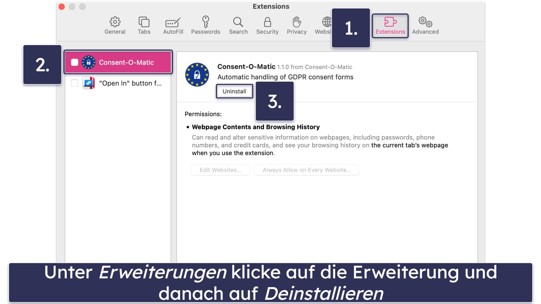The image size is (541, 304).
Task: Switch to the Search preferences tab
Action: tap(238, 25)
